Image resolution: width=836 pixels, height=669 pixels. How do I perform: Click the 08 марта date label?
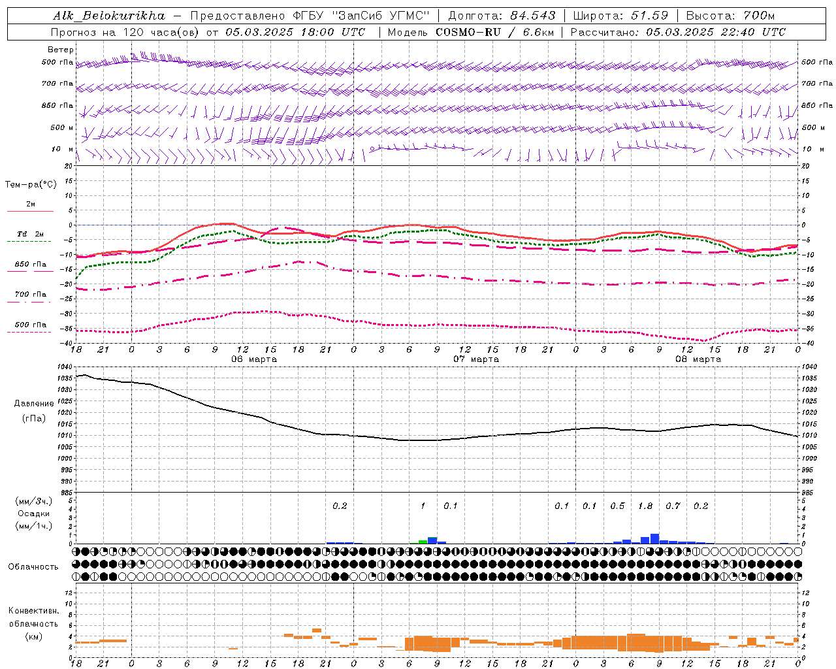coord(698,359)
